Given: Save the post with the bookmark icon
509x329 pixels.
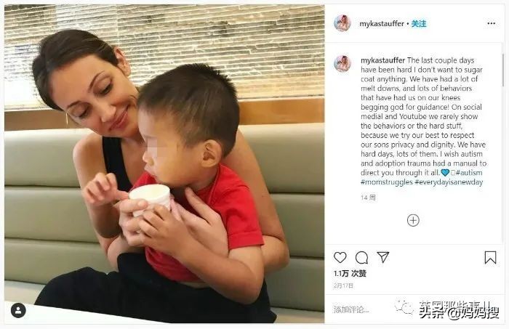Looking at the screenshot, I should click(x=490, y=258).
